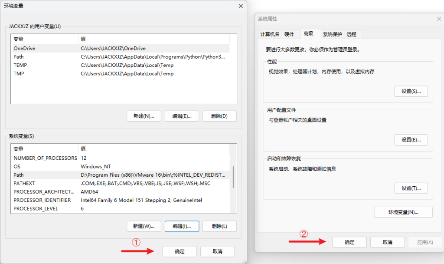Open 用户配置文件 settings
The height and width of the screenshot is (264, 444).
coord(411,139)
